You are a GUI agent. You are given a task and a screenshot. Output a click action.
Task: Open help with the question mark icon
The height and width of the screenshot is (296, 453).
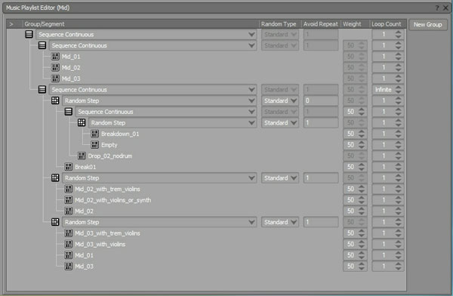tap(437, 8)
